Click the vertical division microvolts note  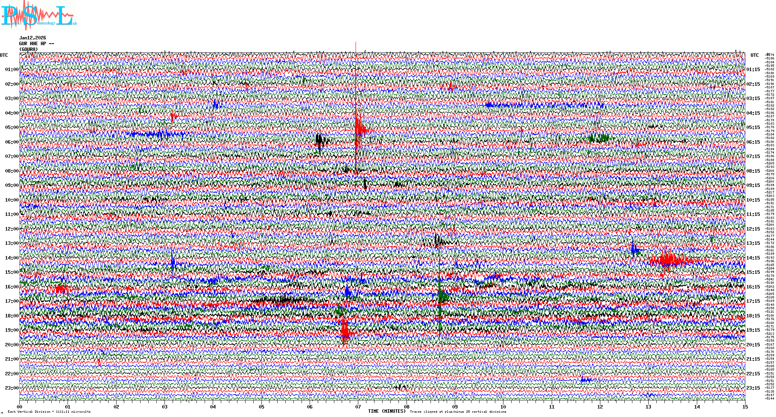[x=49, y=412]
